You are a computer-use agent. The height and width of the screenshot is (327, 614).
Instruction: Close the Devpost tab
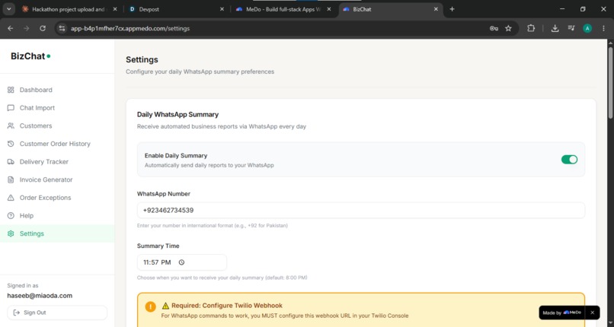click(222, 9)
